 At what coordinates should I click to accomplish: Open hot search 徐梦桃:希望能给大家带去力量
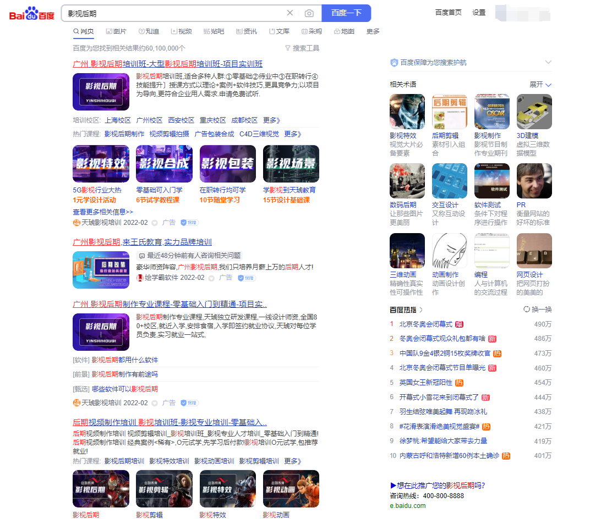[x=443, y=441]
